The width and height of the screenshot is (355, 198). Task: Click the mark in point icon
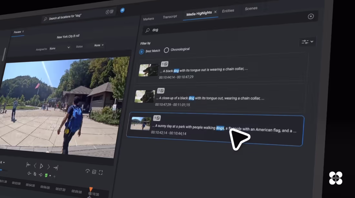[x=29, y=174]
